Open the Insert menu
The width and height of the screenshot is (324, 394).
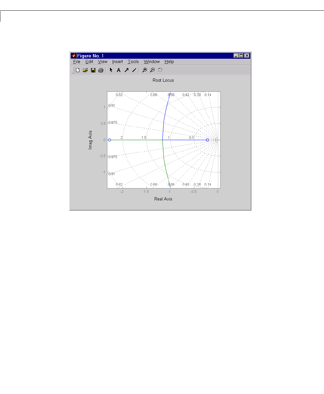117,62
